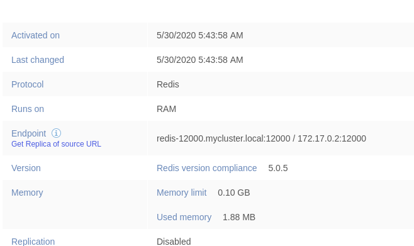Select the Last changed label

click(x=38, y=60)
